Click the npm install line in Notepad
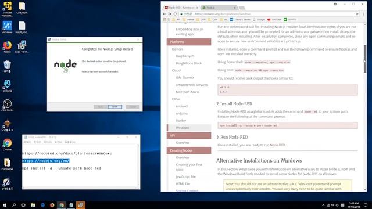 (62, 168)
